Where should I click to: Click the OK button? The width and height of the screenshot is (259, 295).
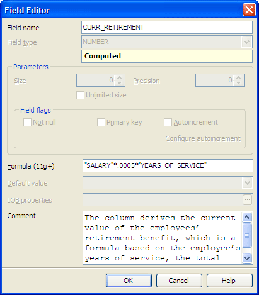pyautogui.click(x=129, y=281)
